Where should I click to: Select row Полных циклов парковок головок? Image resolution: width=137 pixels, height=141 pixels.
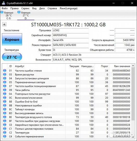67,128
